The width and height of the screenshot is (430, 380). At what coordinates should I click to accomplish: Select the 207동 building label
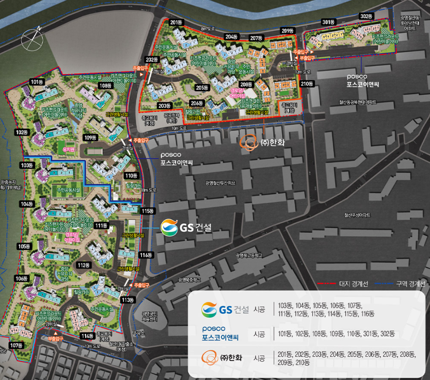coord(256,38)
